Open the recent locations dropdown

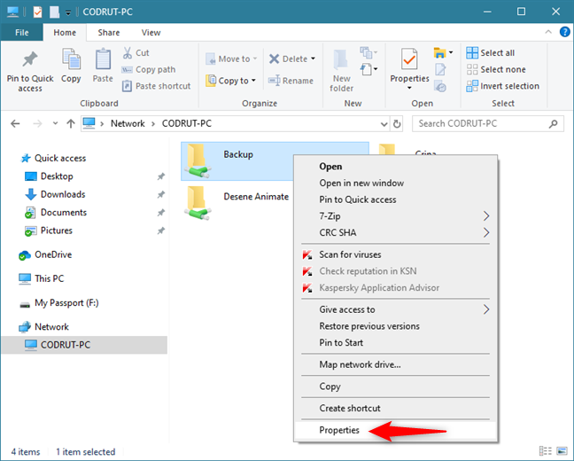pyautogui.click(x=55, y=124)
